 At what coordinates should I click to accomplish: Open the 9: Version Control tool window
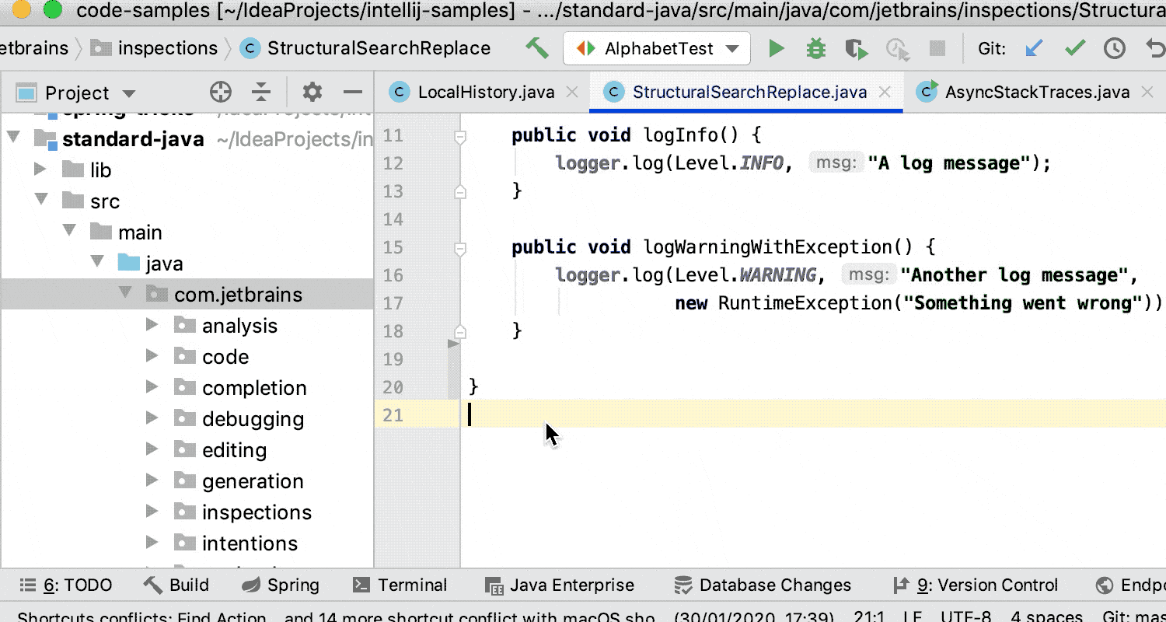(975, 585)
